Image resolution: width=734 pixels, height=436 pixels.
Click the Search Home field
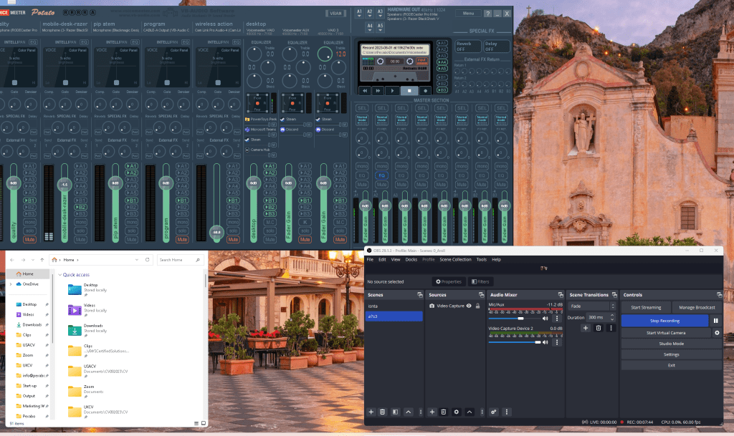coord(180,260)
